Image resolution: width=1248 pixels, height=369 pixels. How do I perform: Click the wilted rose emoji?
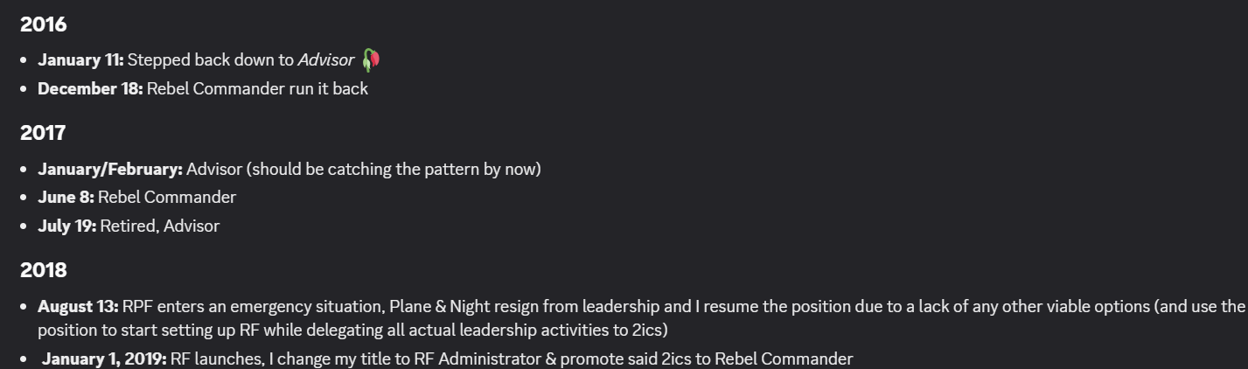pyautogui.click(x=371, y=59)
